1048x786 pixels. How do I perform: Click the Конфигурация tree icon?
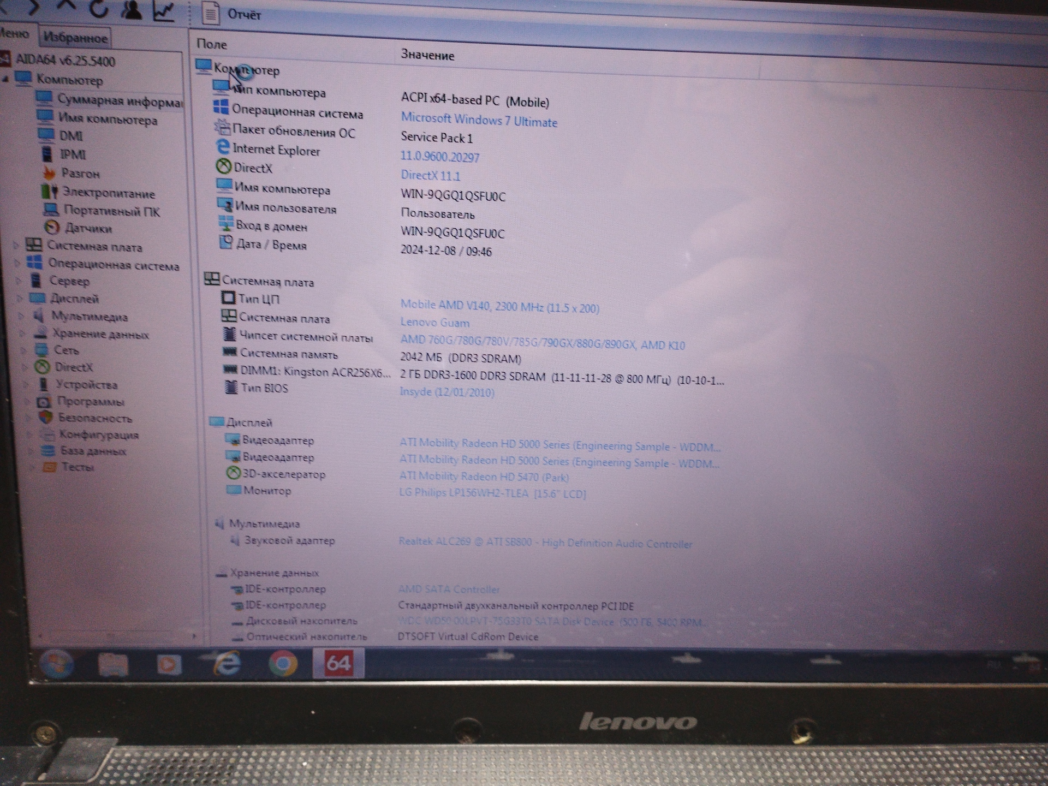tap(48, 434)
